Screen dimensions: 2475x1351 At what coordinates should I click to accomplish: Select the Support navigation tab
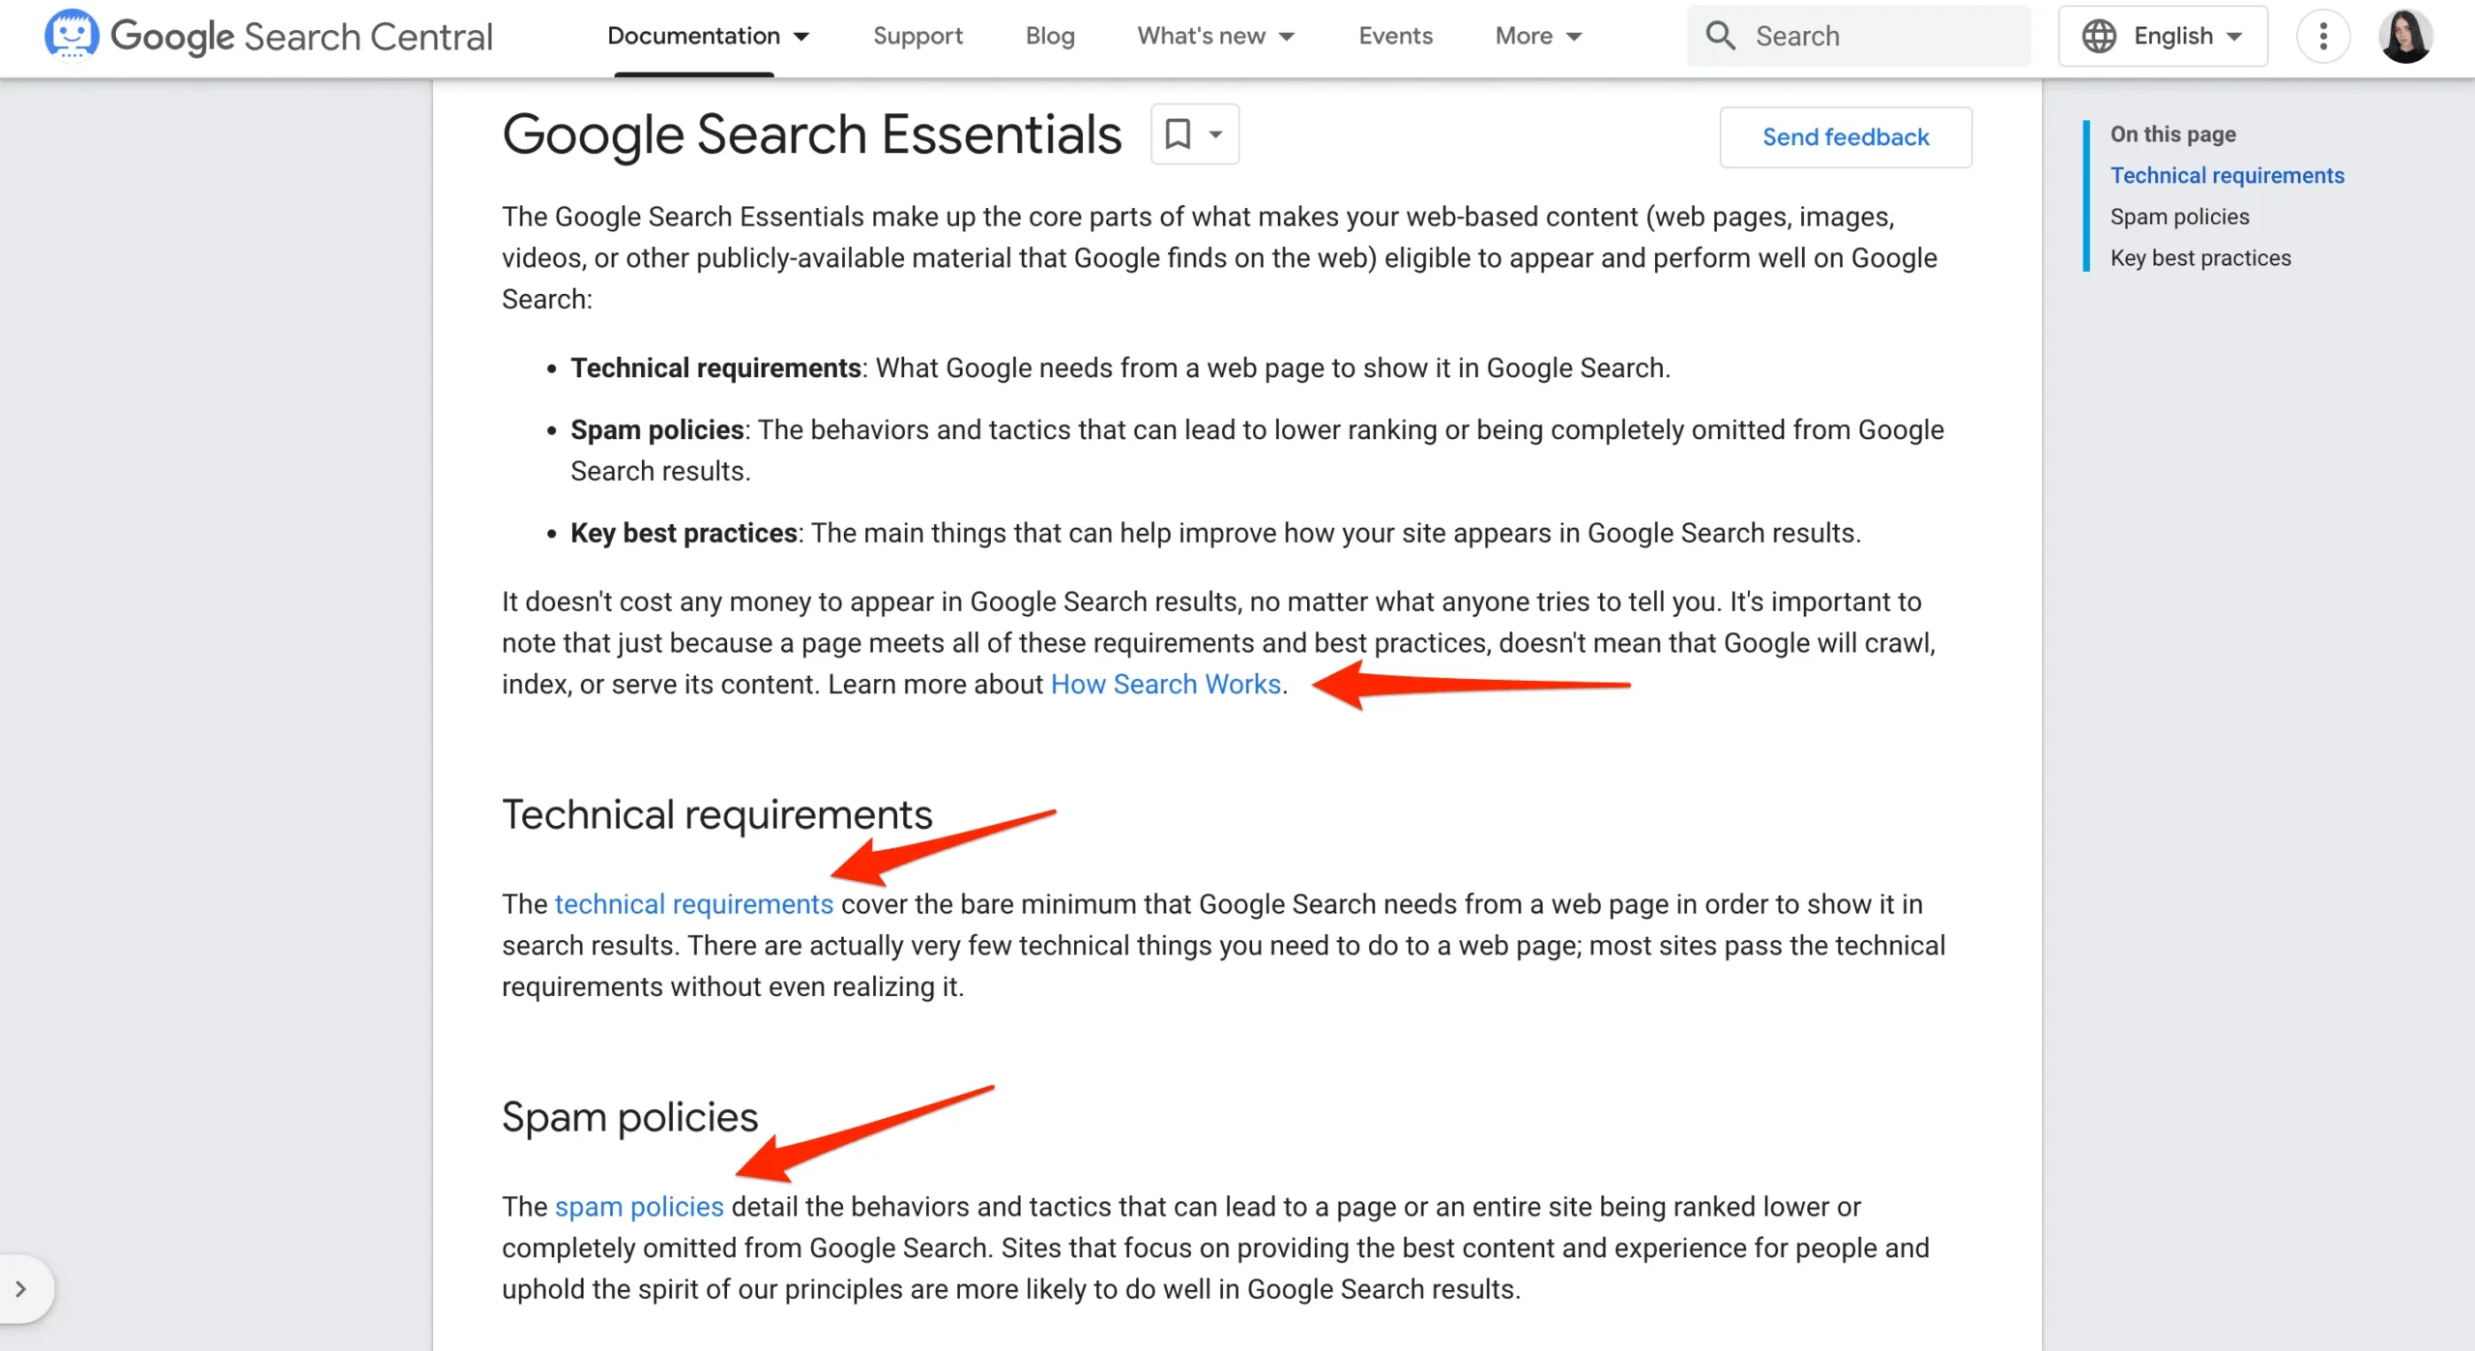pos(919,35)
